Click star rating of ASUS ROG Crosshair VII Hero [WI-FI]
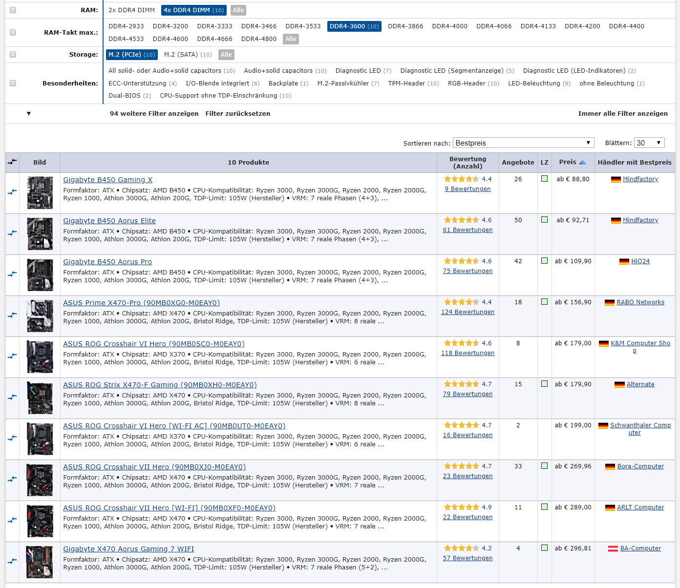Screen dimensions: 680x588 click(x=461, y=507)
